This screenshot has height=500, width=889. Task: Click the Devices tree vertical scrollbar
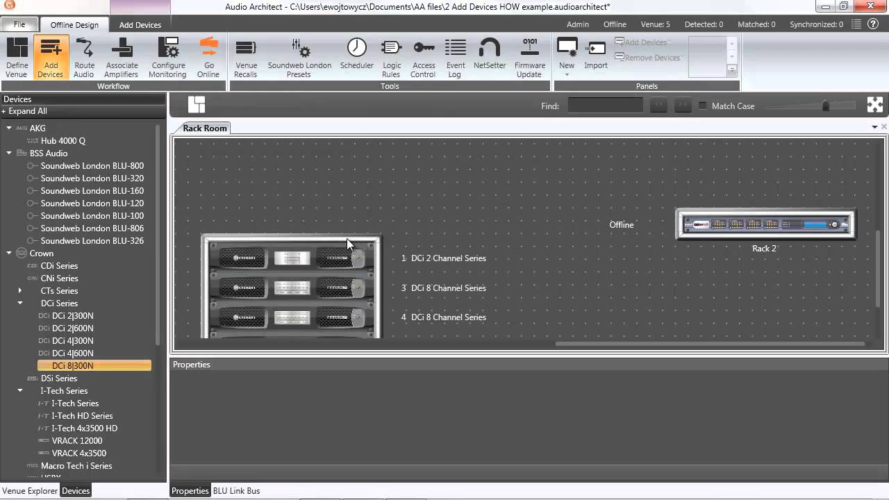point(158,236)
